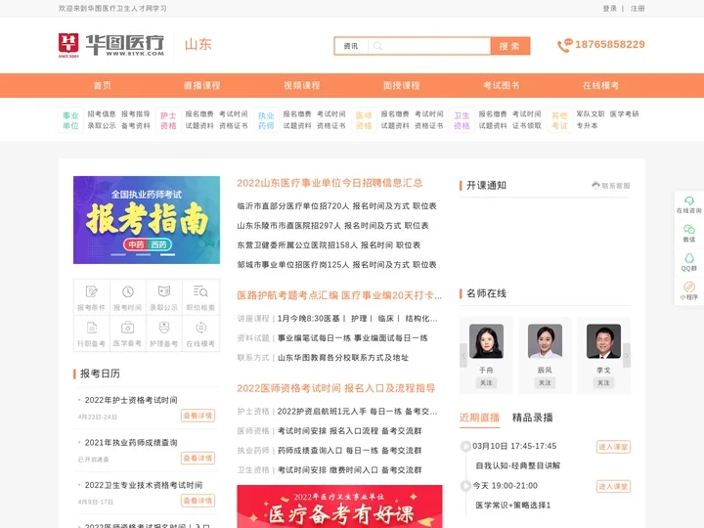Open 2022医师资格考试时间 headline
Screen dimensions: 704x528
click(336, 388)
